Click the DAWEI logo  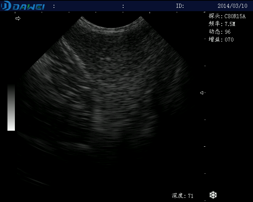tap(23, 6)
